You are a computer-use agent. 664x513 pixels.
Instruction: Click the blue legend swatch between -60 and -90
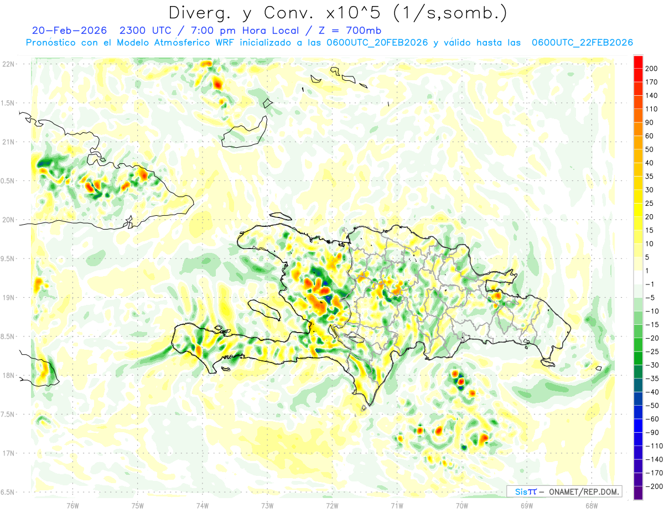[x=638, y=426]
